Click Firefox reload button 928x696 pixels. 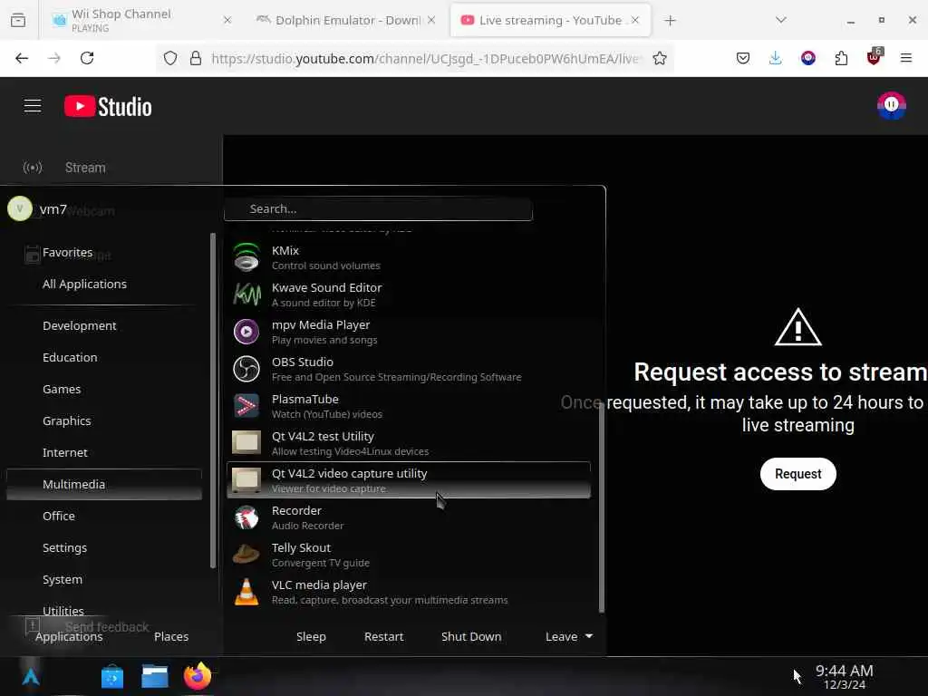click(x=87, y=58)
